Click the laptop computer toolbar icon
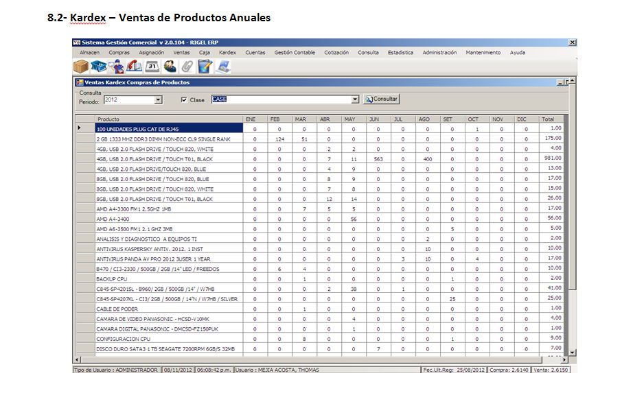 224,67
